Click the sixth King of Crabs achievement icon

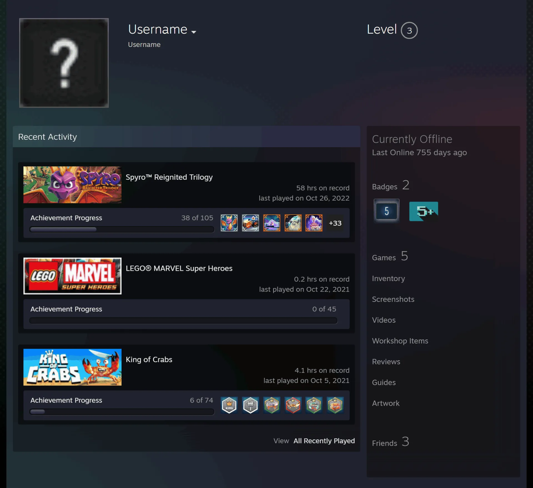(335, 405)
